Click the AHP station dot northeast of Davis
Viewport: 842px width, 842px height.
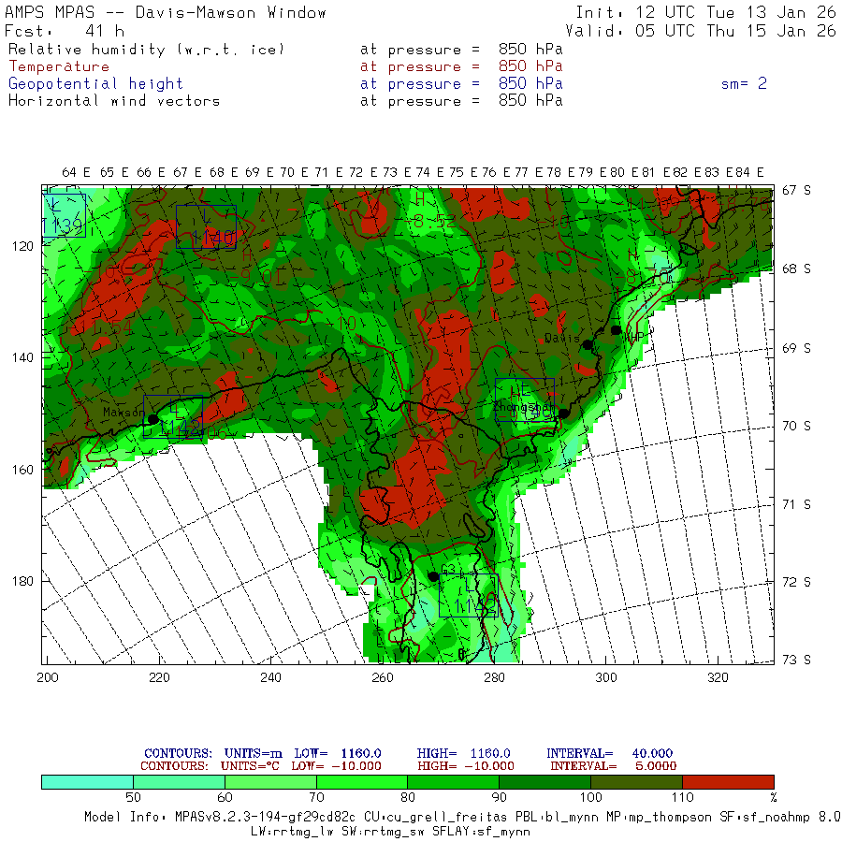(x=616, y=330)
